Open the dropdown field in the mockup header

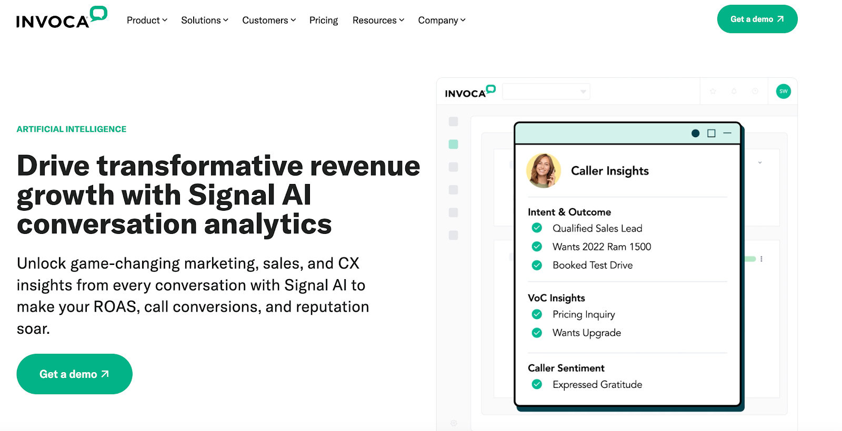tap(546, 91)
